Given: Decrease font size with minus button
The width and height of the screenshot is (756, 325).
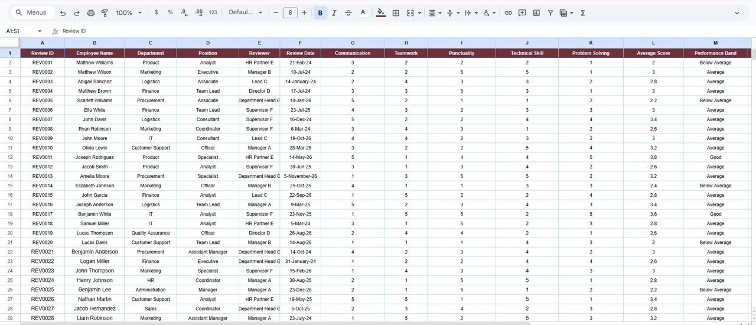Looking at the screenshot, I should click(276, 12).
